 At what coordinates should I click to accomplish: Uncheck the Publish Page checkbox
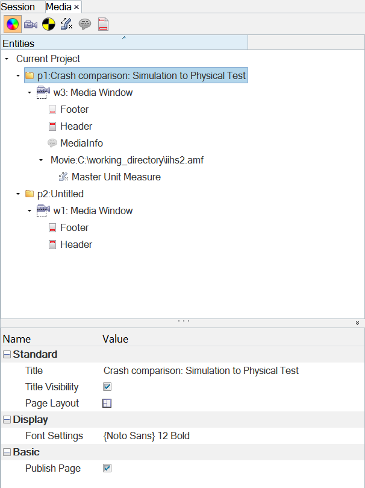pos(107,468)
